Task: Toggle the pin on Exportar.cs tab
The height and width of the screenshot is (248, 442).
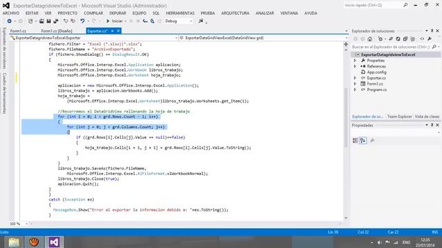Action: 112,31
